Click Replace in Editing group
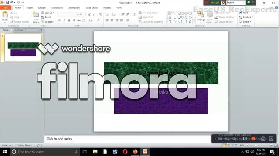Viewport: 279px width, 156px height. point(246,17)
